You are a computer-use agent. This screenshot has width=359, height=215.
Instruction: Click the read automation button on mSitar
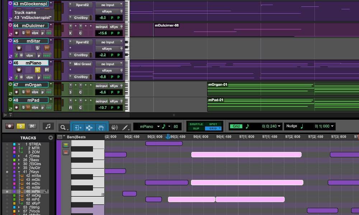point(47,56)
